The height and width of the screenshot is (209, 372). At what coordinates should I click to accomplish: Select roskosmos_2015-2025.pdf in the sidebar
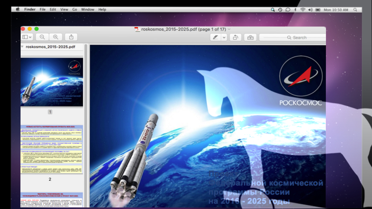pyautogui.click(x=50, y=47)
